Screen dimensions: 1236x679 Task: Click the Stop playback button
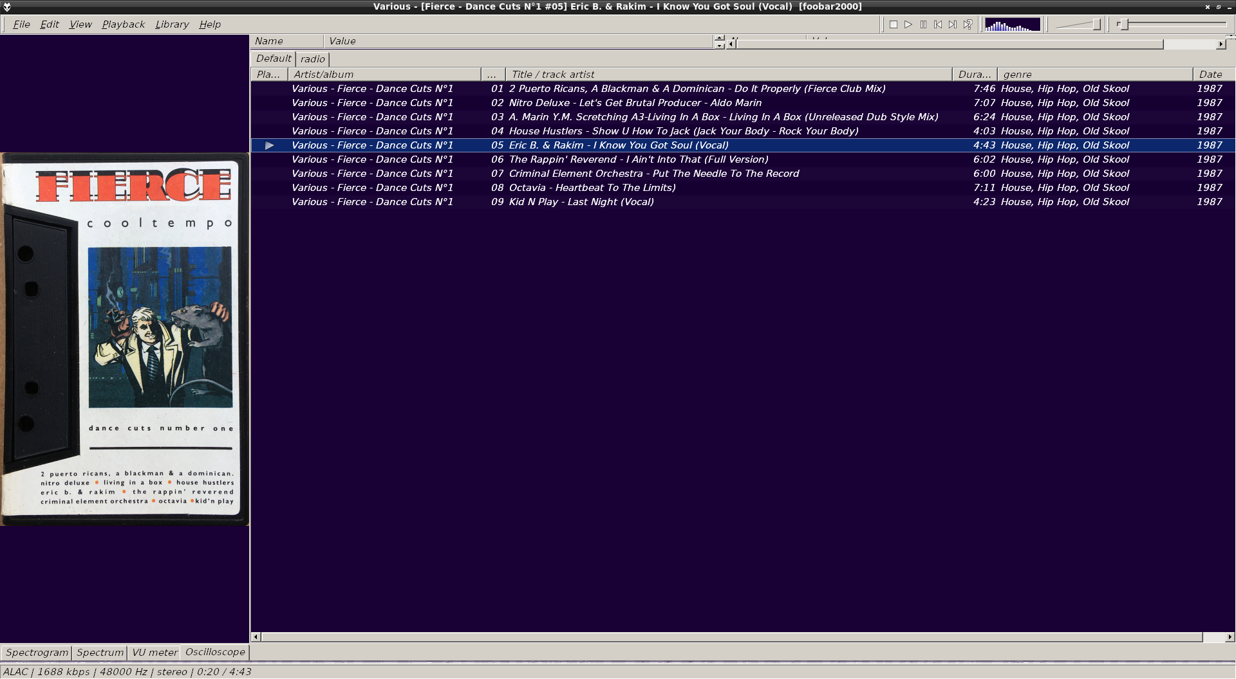click(894, 24)
